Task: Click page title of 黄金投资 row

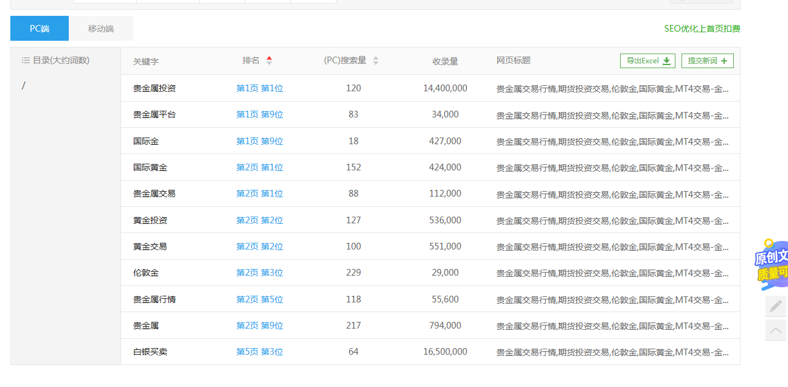Action: click(612, 221)
